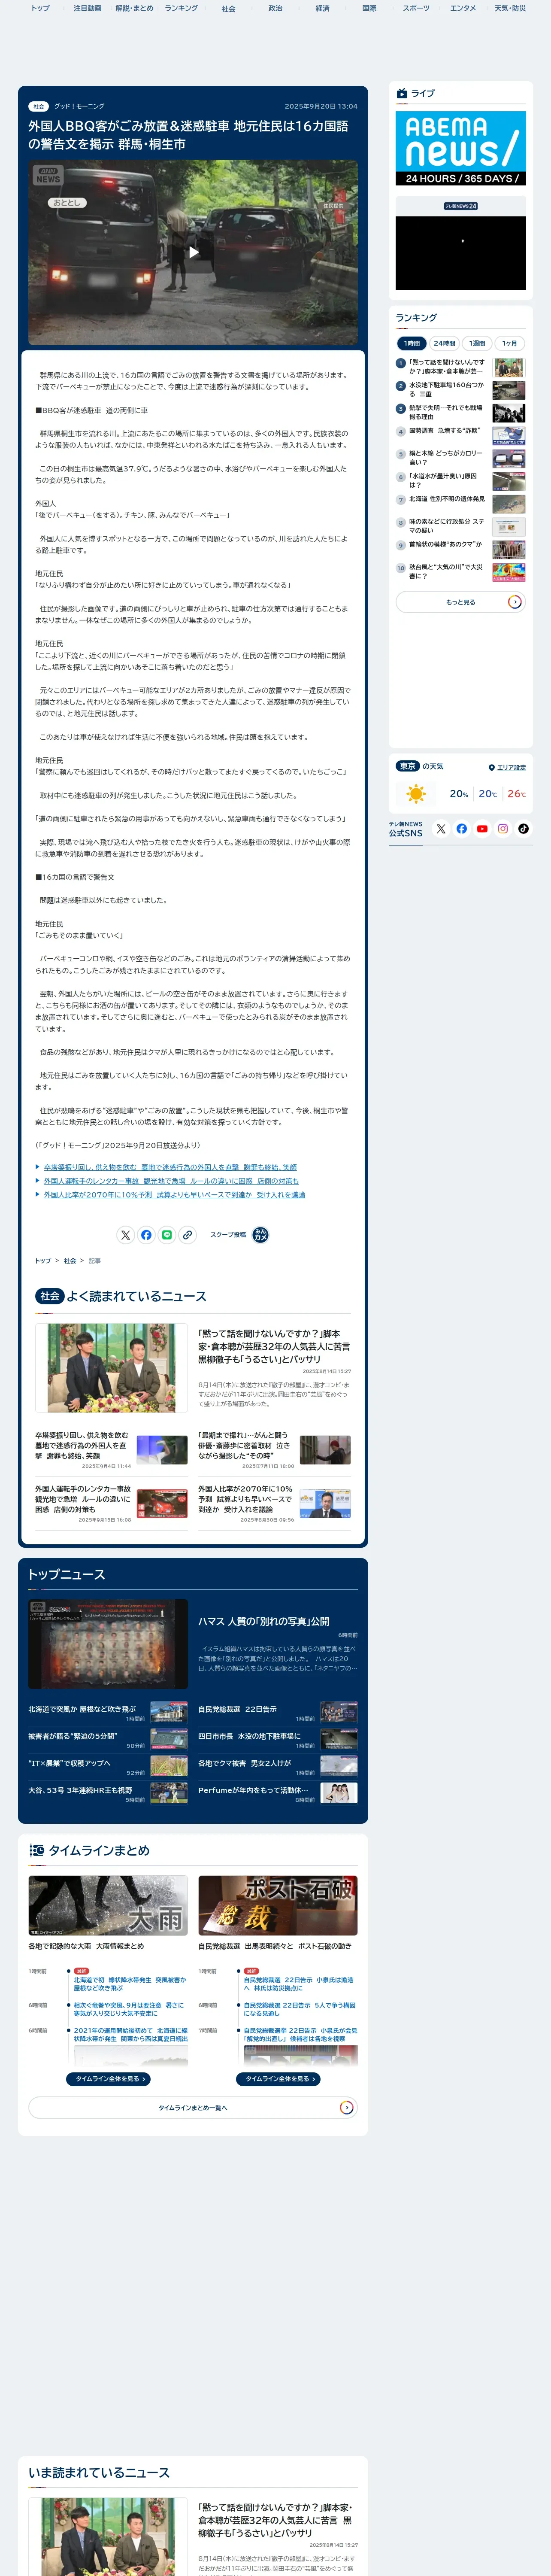Image resolution: width=551 pixels, height=2576 pixels.
Task: Share article on X below the text
Action: point(125,1235)
